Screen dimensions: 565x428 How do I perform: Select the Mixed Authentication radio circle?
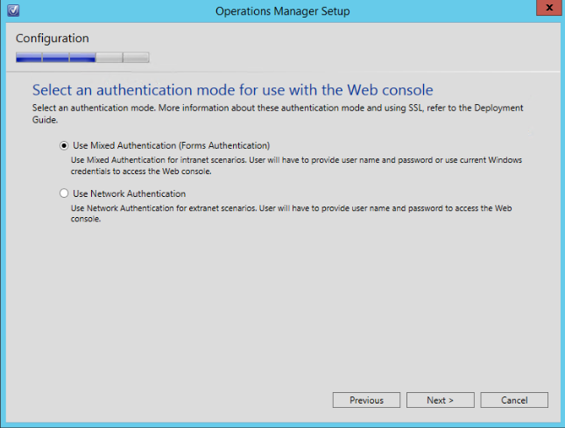click(x=63, y=145)
